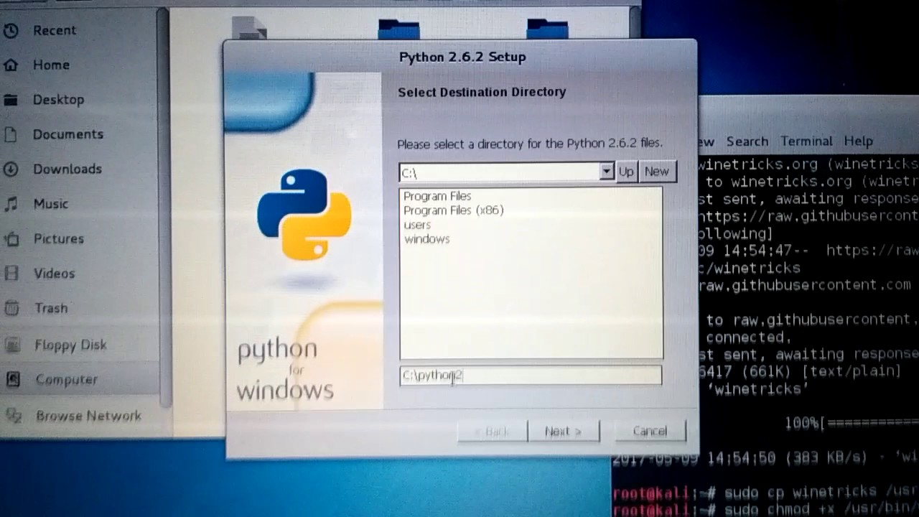The image size is (919, 517).
Task: Expand the C:\ drive dropdown arrow
Action: point(607,172)
